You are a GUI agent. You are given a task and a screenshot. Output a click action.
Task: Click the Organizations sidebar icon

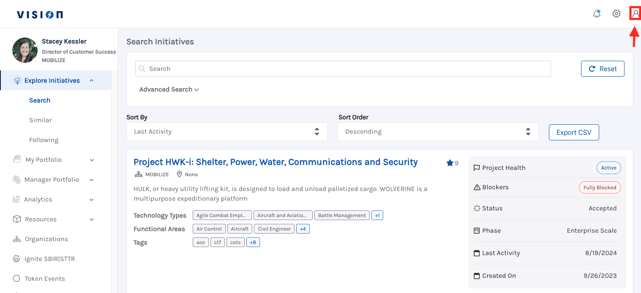point(17,239)
